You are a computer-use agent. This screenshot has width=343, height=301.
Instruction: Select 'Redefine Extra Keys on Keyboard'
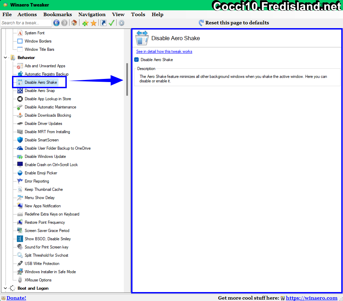(x=52, y=214)
